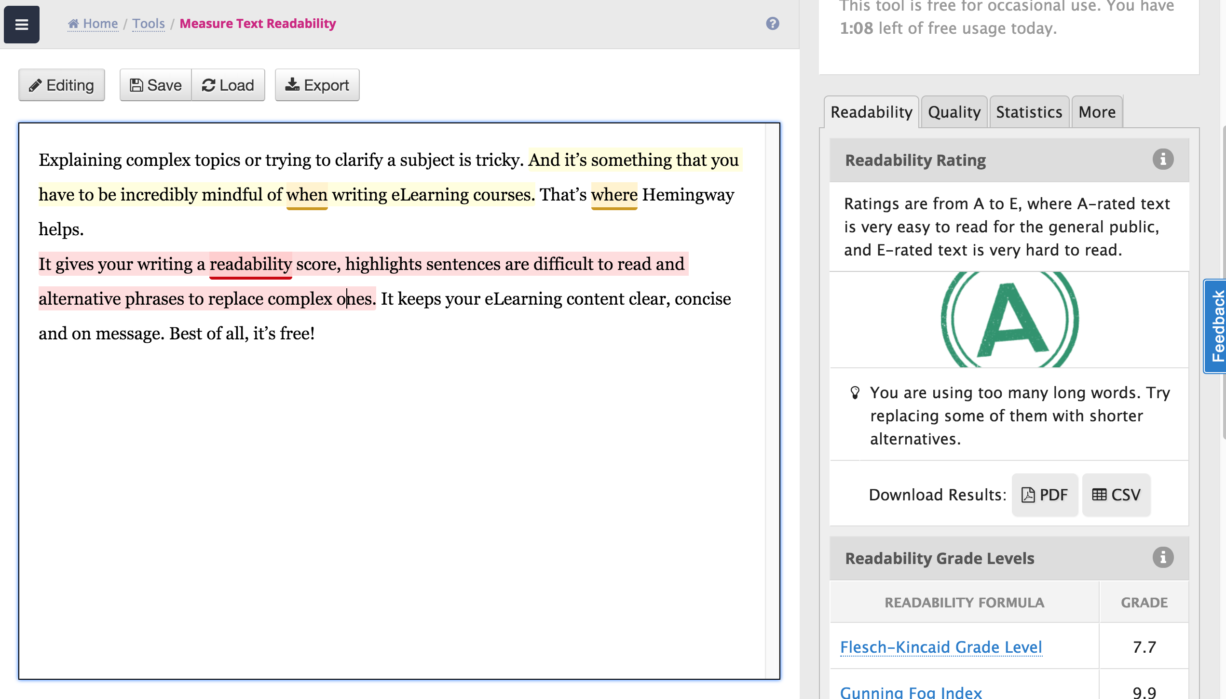
Task: Click the 'too many long words' tip text
Action: pyautogui.click(x=1020, y=416)
